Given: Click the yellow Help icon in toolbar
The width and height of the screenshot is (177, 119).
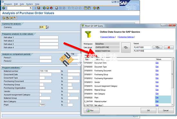Looking at the screenshot, I should click(x=95, y=8).
